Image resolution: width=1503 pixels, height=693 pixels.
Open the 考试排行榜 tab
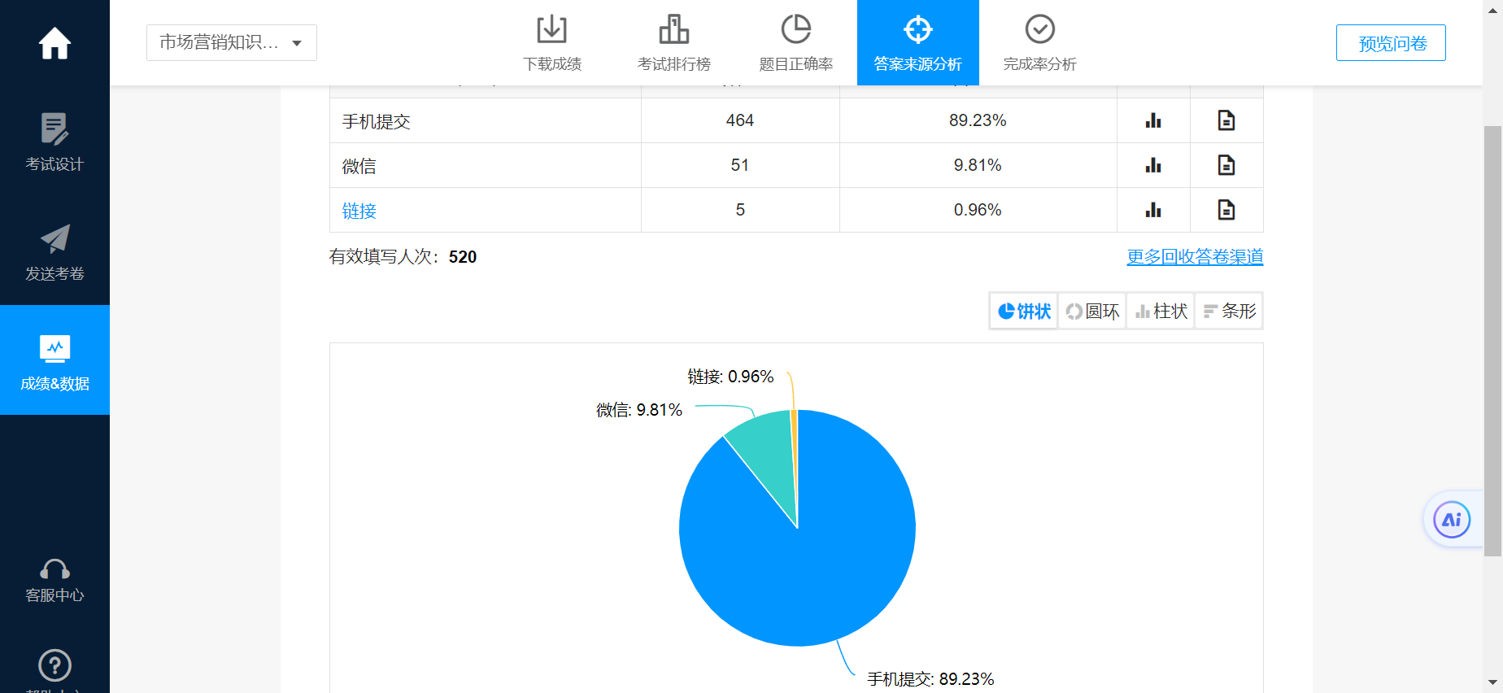(673, 42)
